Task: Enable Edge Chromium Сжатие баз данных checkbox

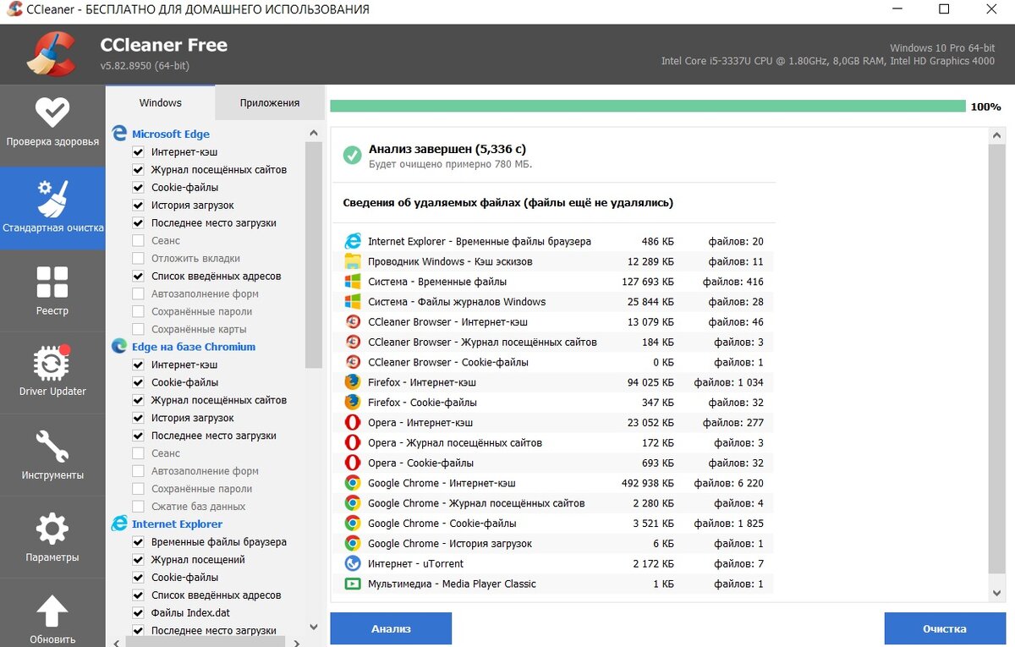Action: coord(138,507)
